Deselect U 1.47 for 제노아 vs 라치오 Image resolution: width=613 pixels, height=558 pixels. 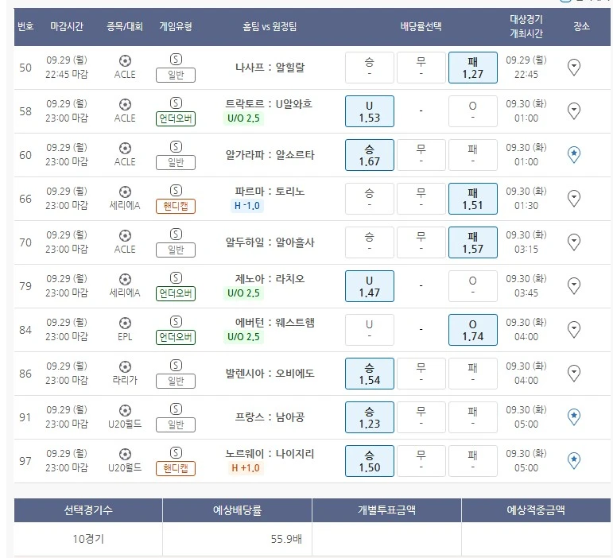tap(369, 285)
